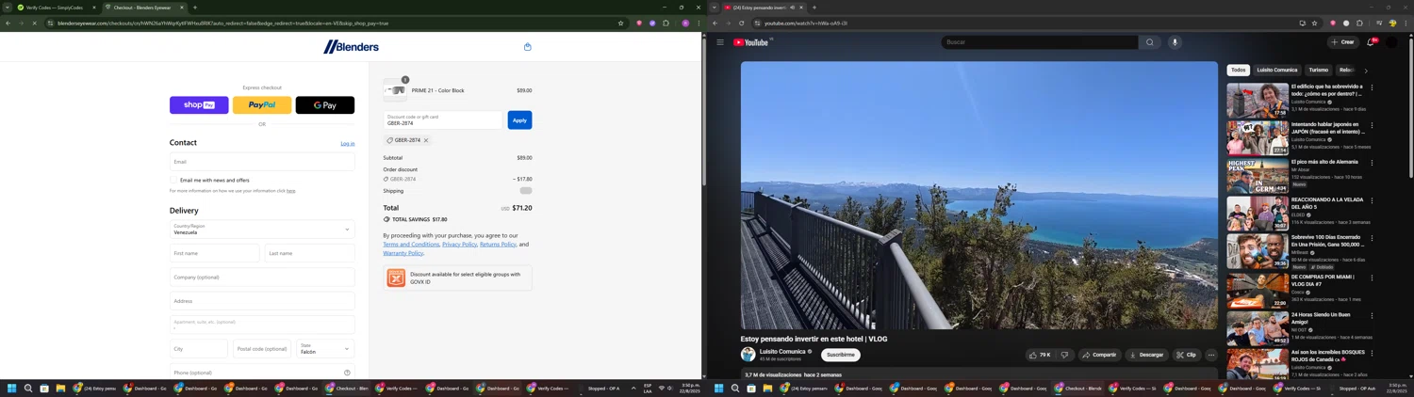Bookmark the YouTube page with star icon

(x=1314, y=23)
